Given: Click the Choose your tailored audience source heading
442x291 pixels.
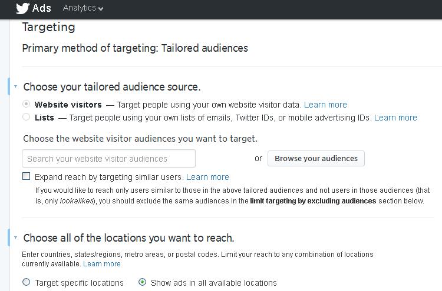Looking at the screenshot, I should tap(111, 87).
